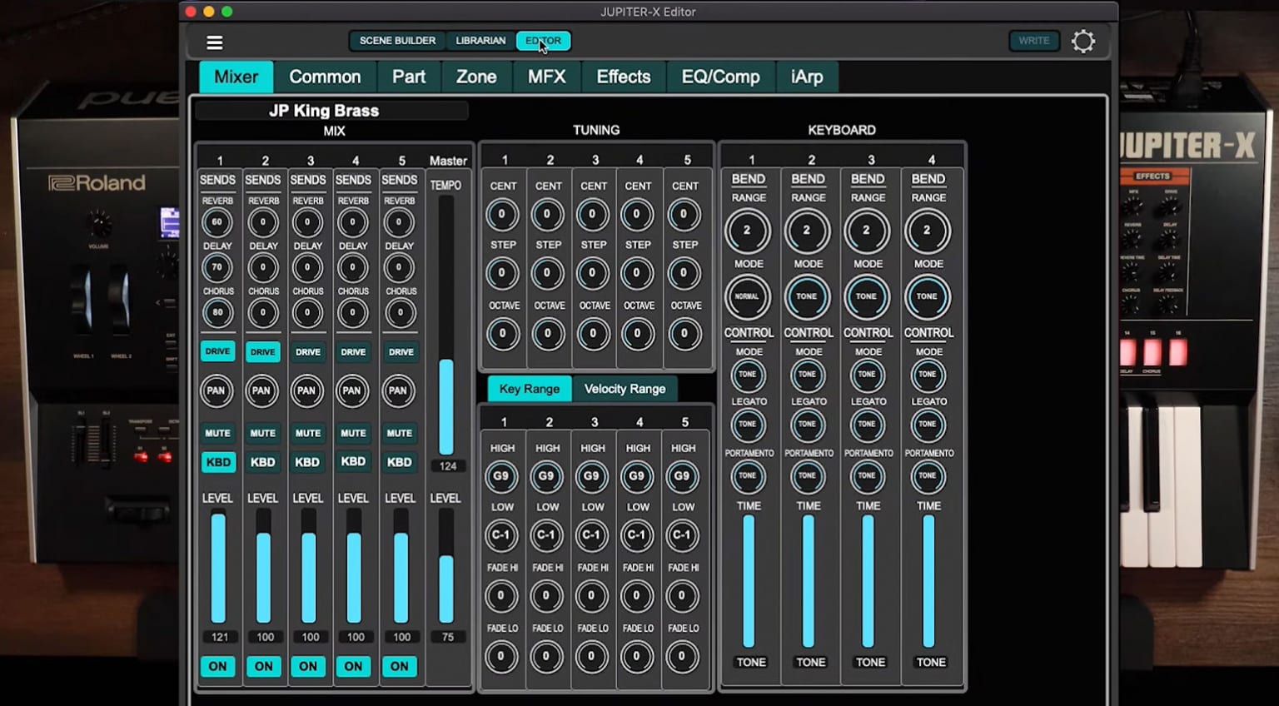The image size is (1279, 706).
Task: Adjust the Reverb send knob on channel 1
Action: pyautogui.click(x=217, y=221)
